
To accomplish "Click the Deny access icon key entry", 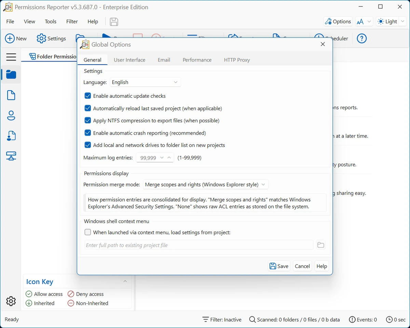I will click(85, 294).
